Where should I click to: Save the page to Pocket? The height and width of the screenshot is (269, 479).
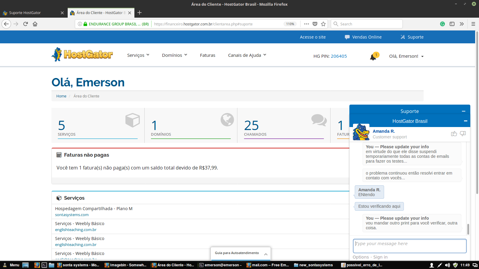click(x=315, y=24)
